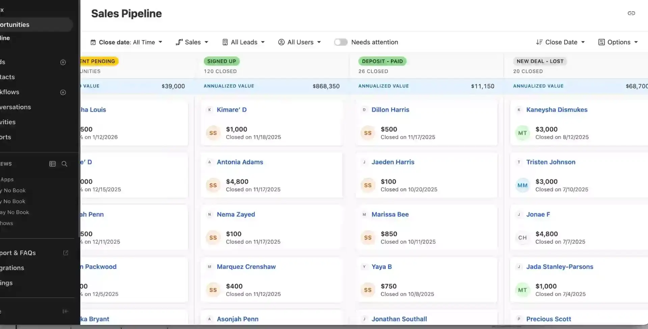Open the All Users filter dropdown
Screen dimensions: 648x329
(299, 42)
